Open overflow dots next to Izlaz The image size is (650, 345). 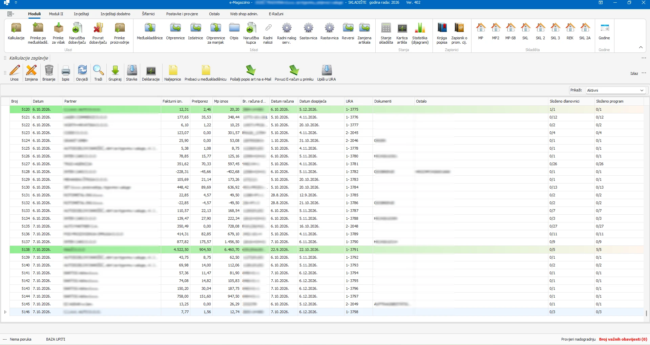644,73
